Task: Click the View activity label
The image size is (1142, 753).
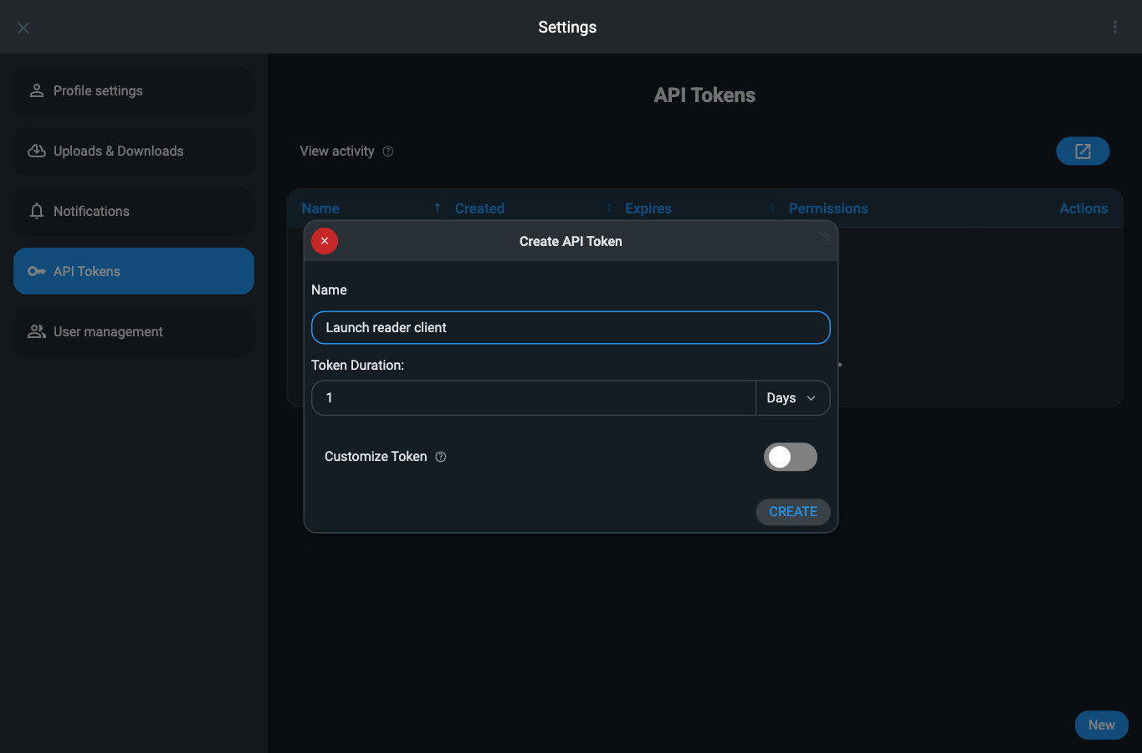Action: tap(337, 151)
